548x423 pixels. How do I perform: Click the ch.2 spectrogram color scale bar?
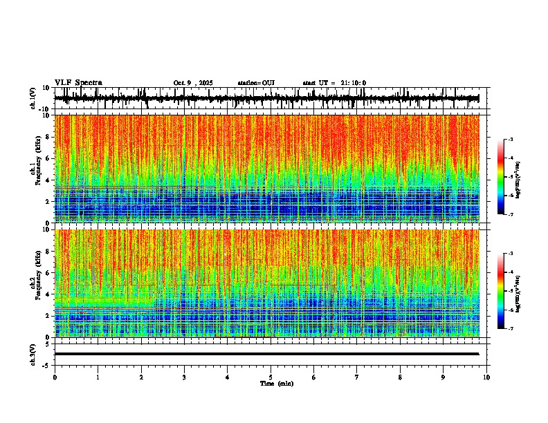pos(500,291)
